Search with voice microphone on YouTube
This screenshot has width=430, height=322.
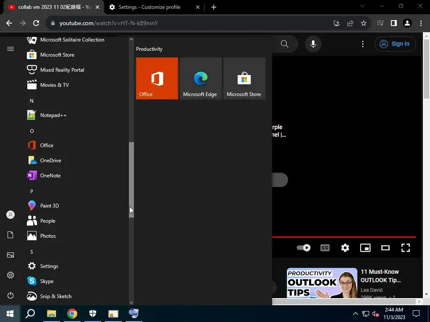tap(313, 44)
